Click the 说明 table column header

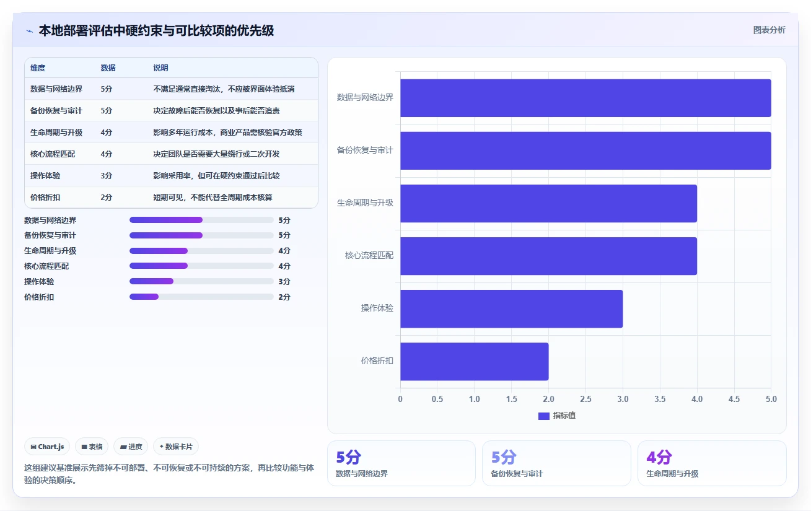coord(160,68)
